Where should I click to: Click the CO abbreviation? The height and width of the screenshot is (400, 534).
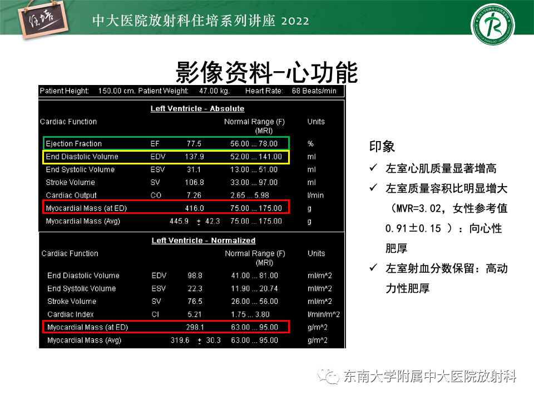click(x=156, y=195)
